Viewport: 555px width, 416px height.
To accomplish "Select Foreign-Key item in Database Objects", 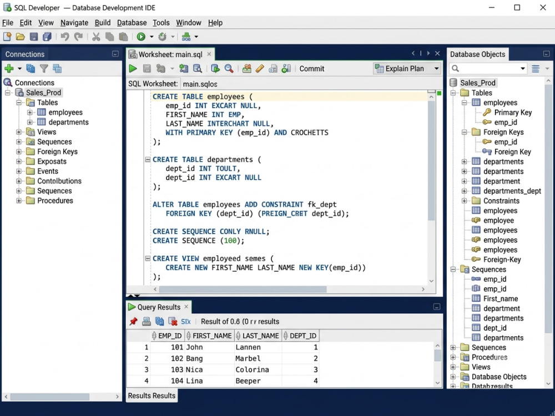I will tap(502, 260).
